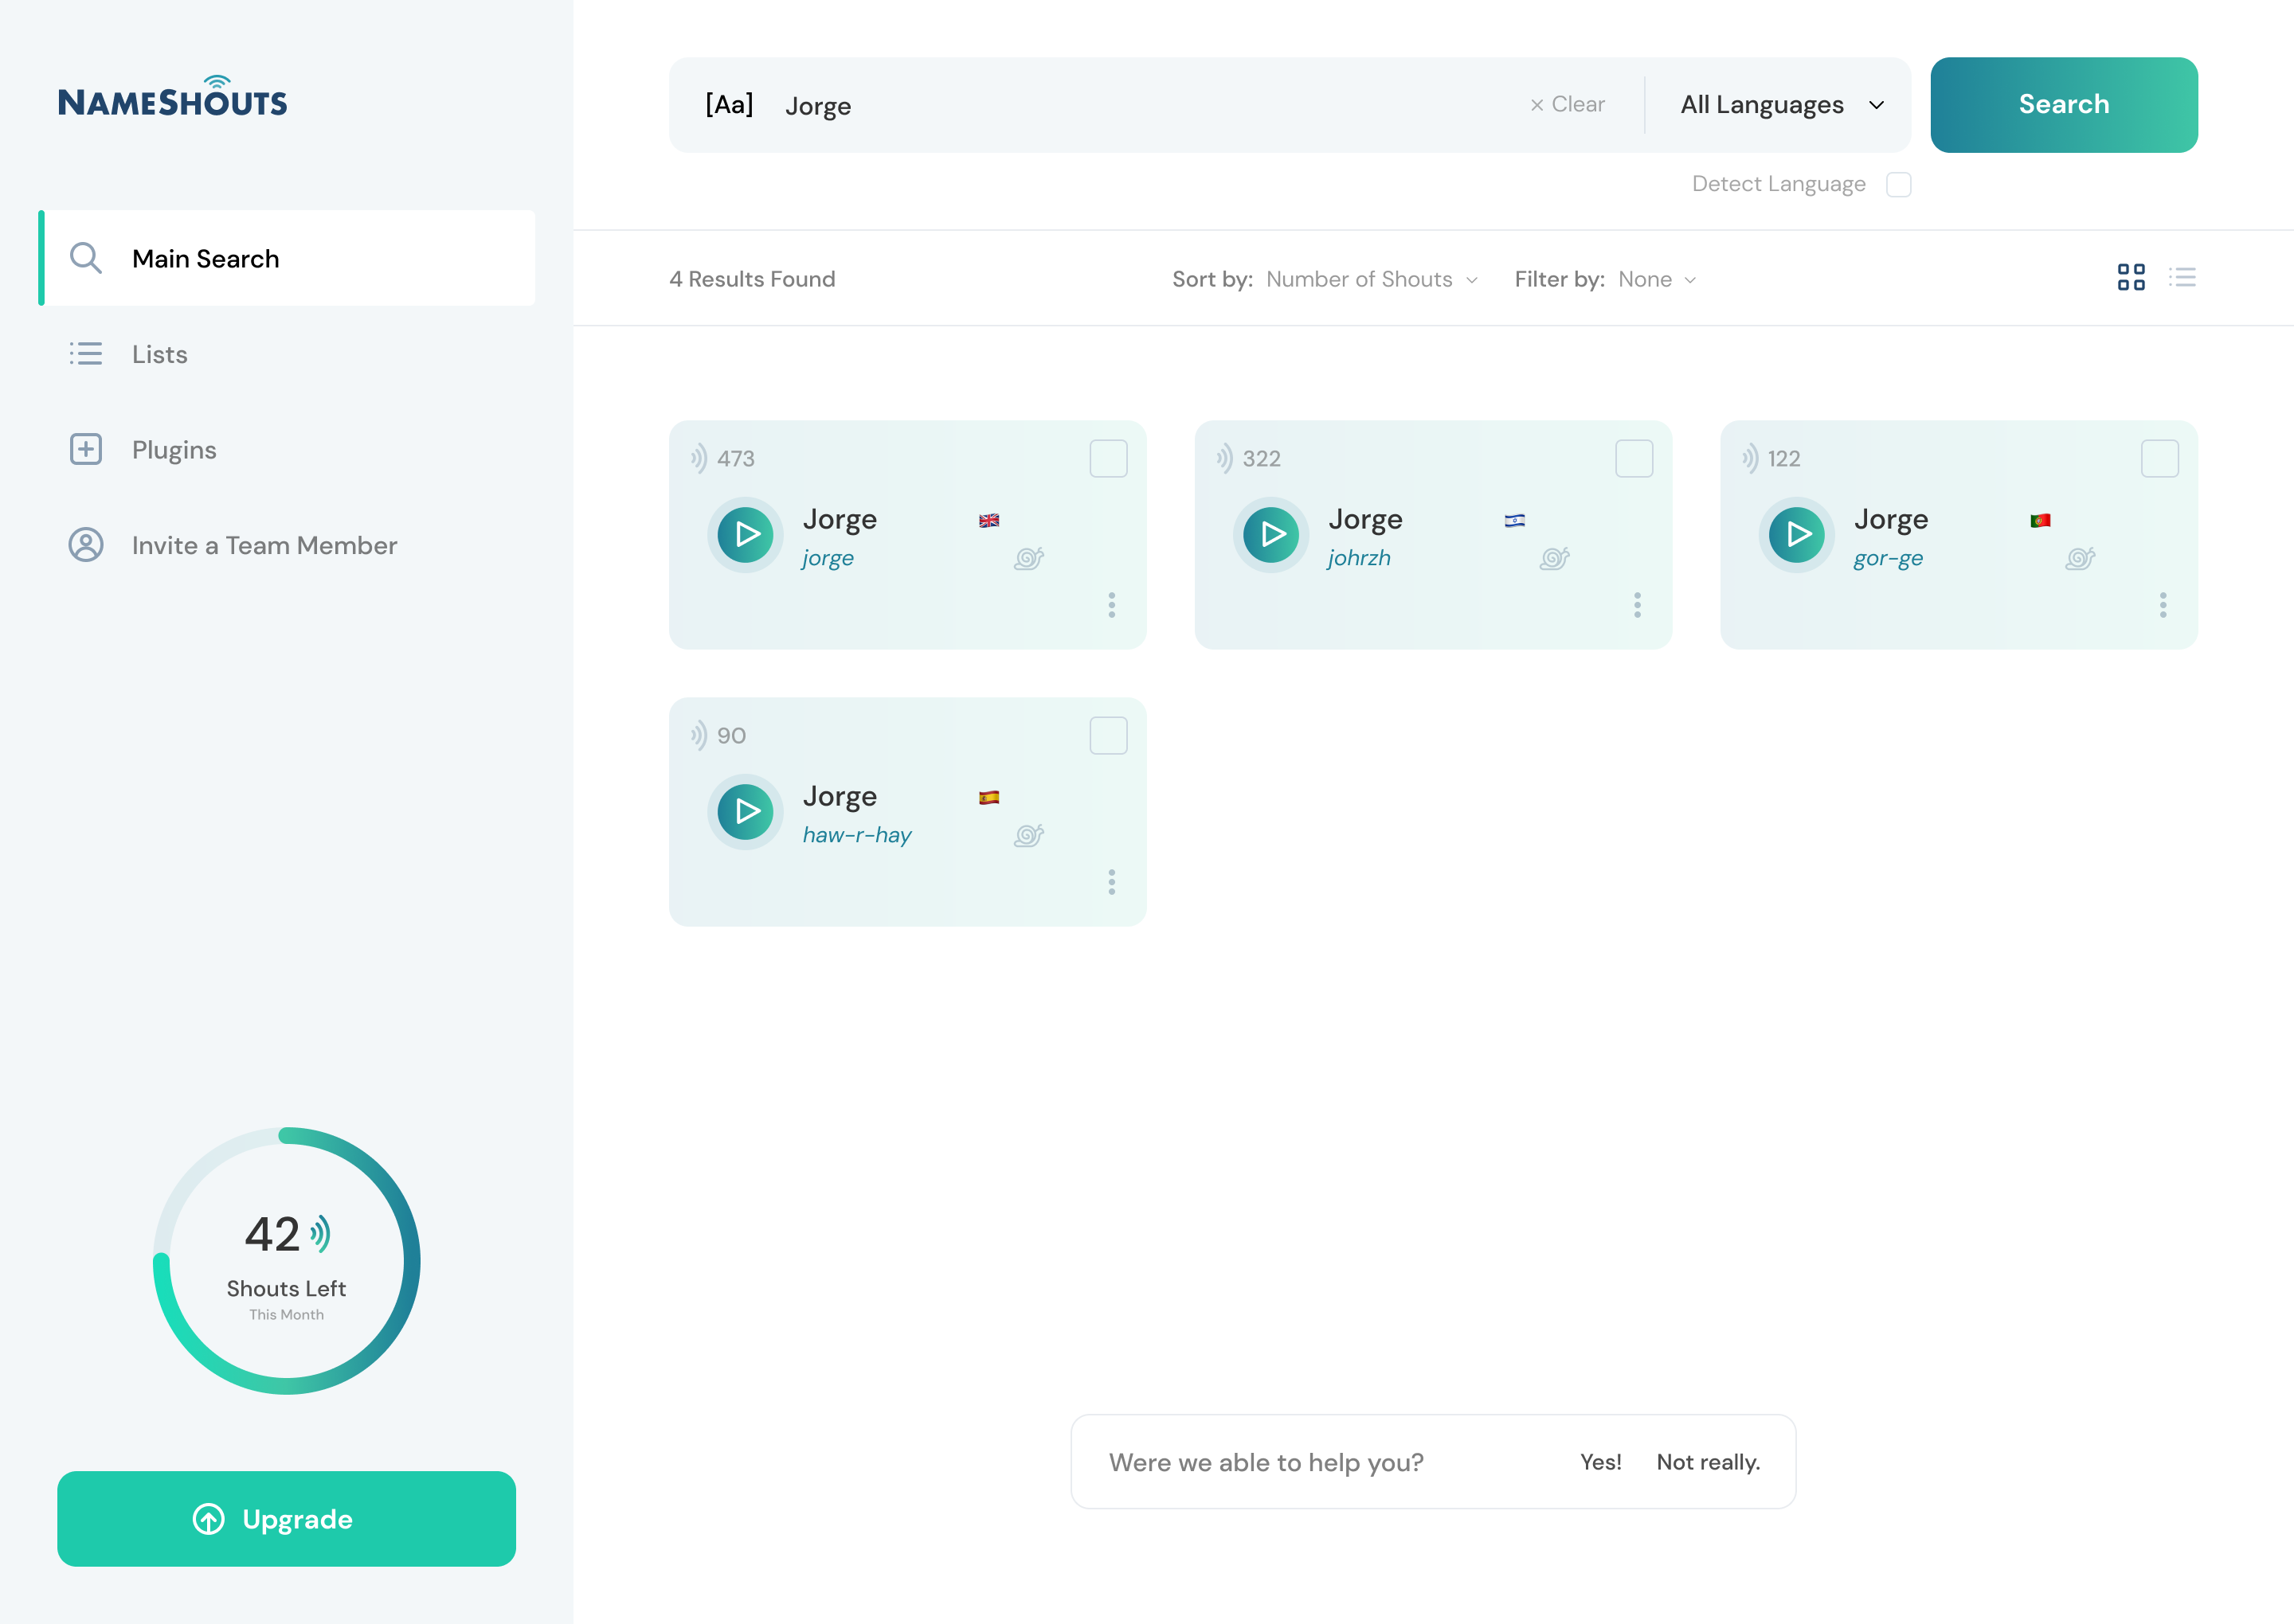Open Main Search in the sidebar

pos(287,258)
